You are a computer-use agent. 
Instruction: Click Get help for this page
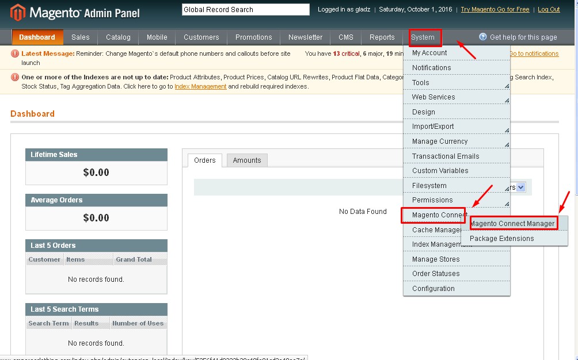pyautogui.click(x=523, y=37)
